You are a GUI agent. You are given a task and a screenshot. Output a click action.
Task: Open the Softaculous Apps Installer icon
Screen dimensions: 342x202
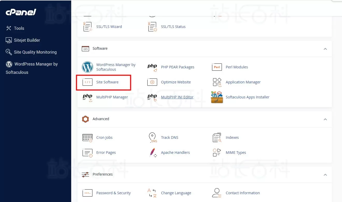click(217, 97)
